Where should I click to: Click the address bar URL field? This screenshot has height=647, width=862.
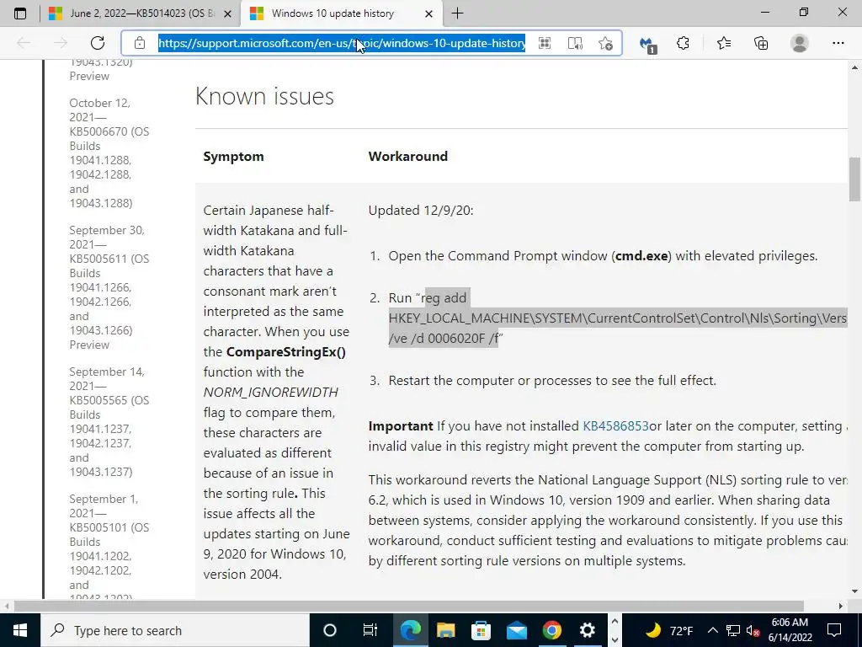click(x=342, y=43)
